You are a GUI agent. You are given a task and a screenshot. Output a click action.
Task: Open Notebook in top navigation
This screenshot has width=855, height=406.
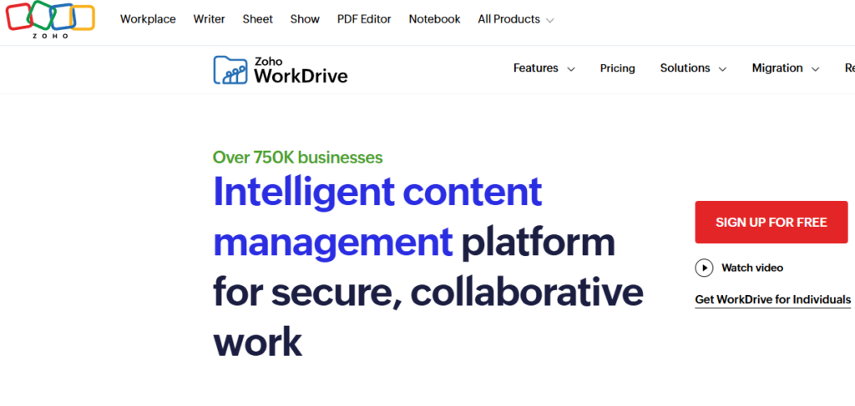(x=434, y=19)
